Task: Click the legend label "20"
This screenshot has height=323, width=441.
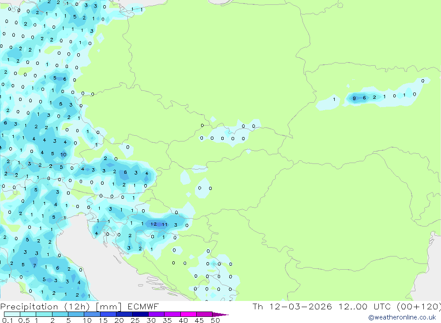Action: pyautogui.click(x=119, y=320)
